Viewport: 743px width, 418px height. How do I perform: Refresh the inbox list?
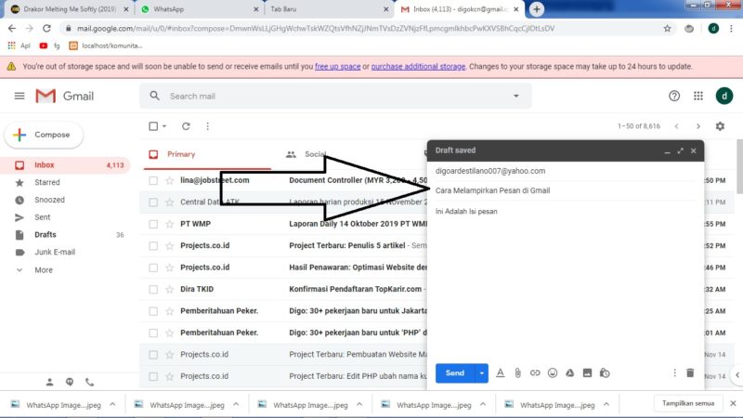coord(186,126)
